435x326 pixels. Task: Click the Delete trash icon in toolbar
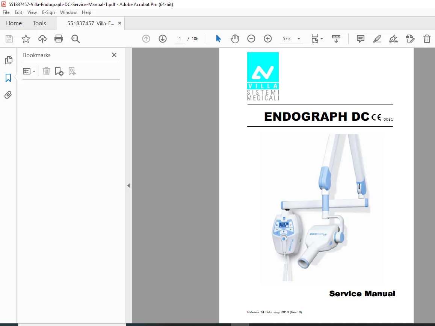click(427, 39)
